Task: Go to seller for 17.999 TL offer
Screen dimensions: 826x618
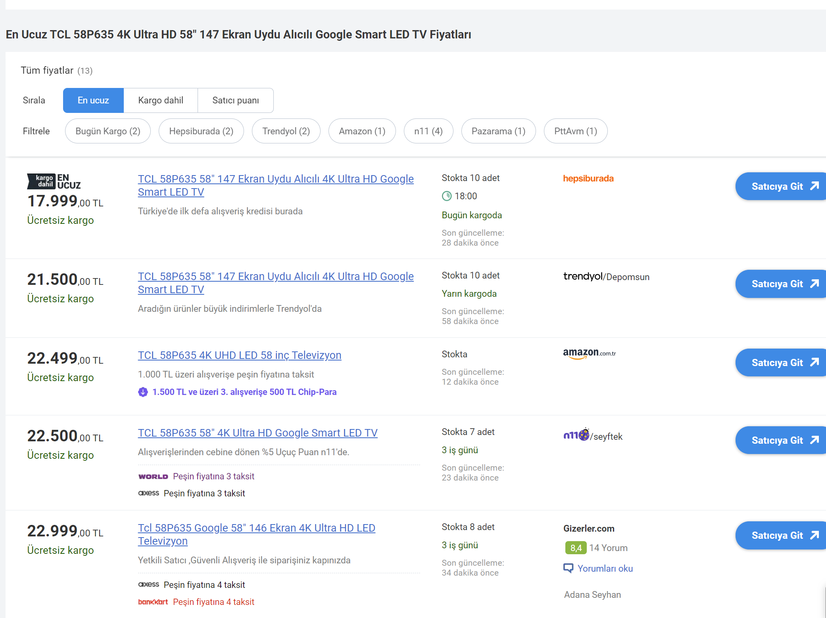Action: (781, 186)
